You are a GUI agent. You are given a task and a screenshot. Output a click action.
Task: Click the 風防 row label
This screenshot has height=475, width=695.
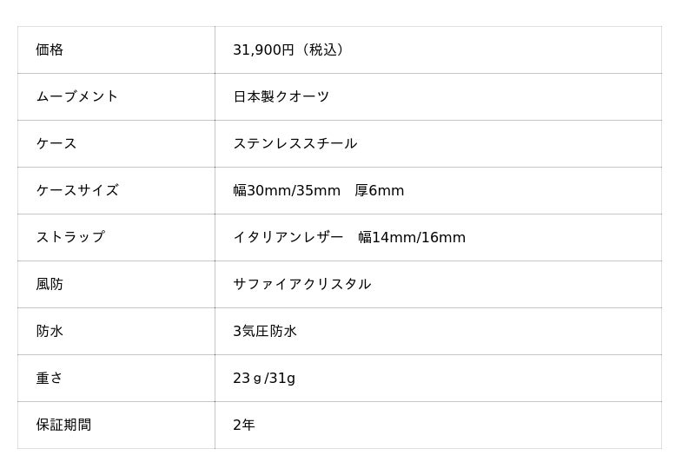pos(50,285)
